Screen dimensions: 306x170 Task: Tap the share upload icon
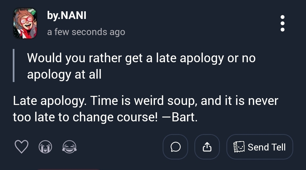[207, 147]
